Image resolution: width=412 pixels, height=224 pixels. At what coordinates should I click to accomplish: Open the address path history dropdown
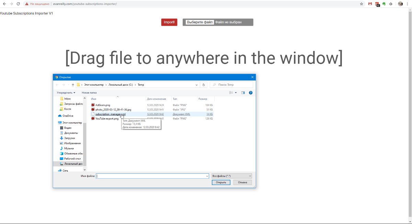197,85
